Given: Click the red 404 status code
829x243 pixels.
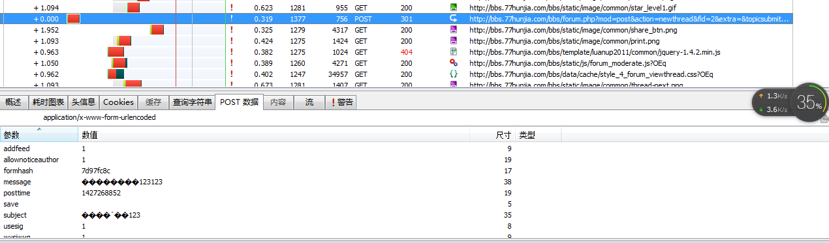Looking at the screenshot, I should (x=407, y=52).
